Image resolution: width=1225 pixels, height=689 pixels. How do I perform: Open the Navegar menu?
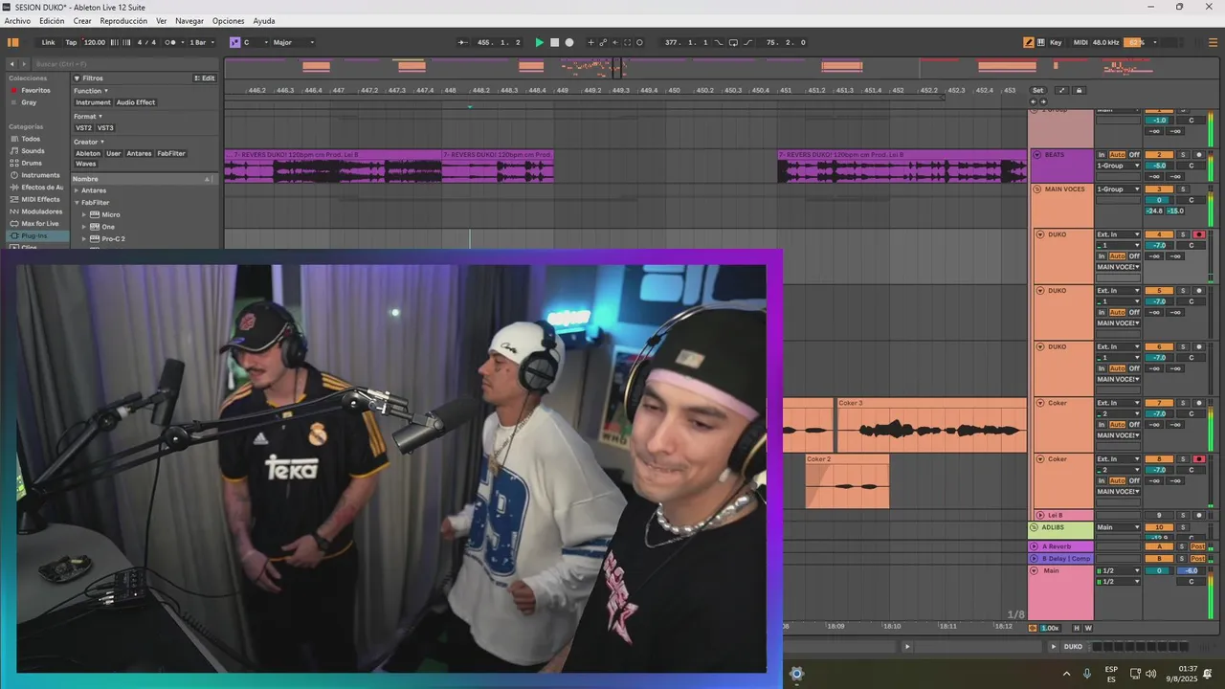(x=189, y=20)
